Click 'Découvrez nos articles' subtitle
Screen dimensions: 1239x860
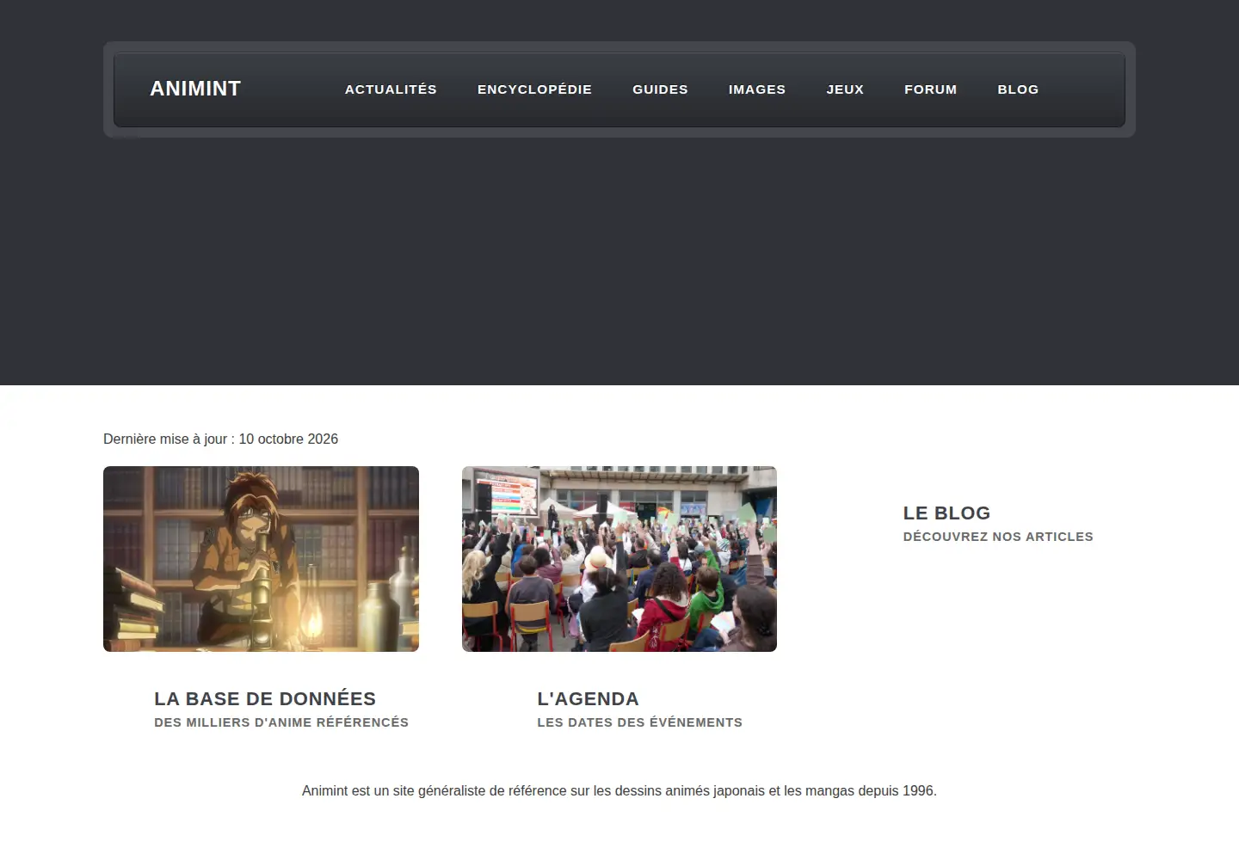point(998,537)
